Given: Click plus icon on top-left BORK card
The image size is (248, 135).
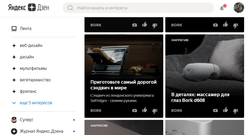Looking at the screenshot, I should pyautogui.click(x=135, y=25).
